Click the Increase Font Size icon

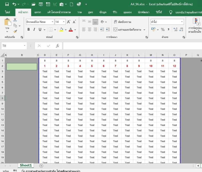(69, 22)
